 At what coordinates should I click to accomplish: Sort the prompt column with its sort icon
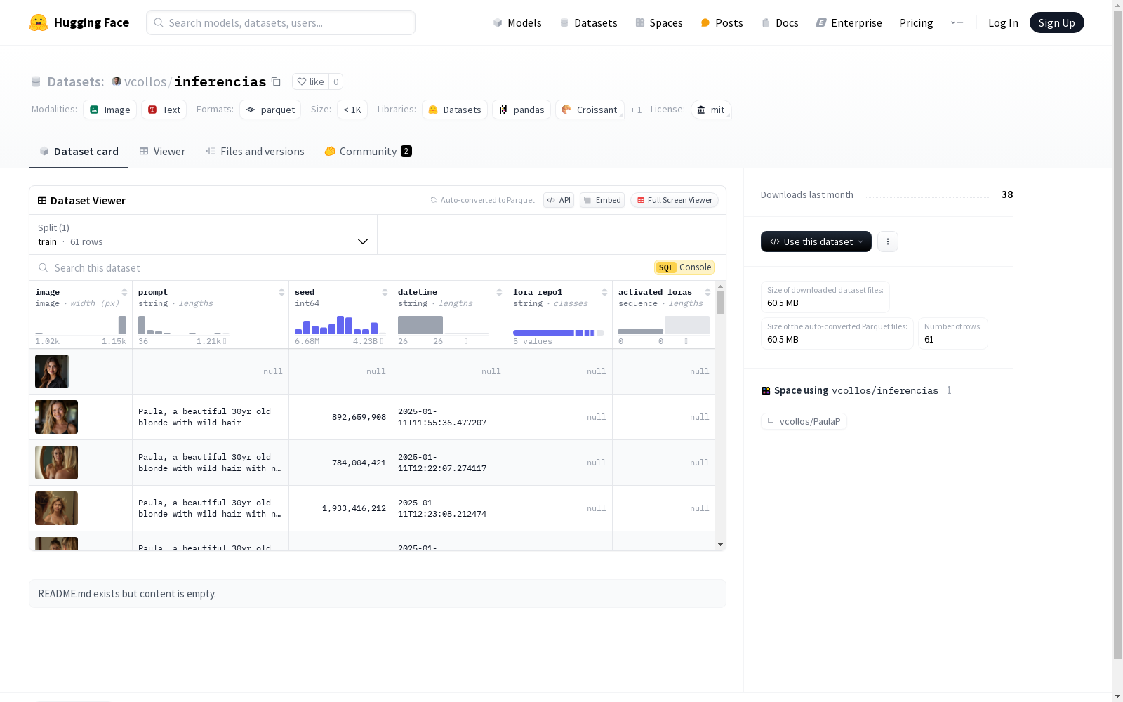[281, 292]
